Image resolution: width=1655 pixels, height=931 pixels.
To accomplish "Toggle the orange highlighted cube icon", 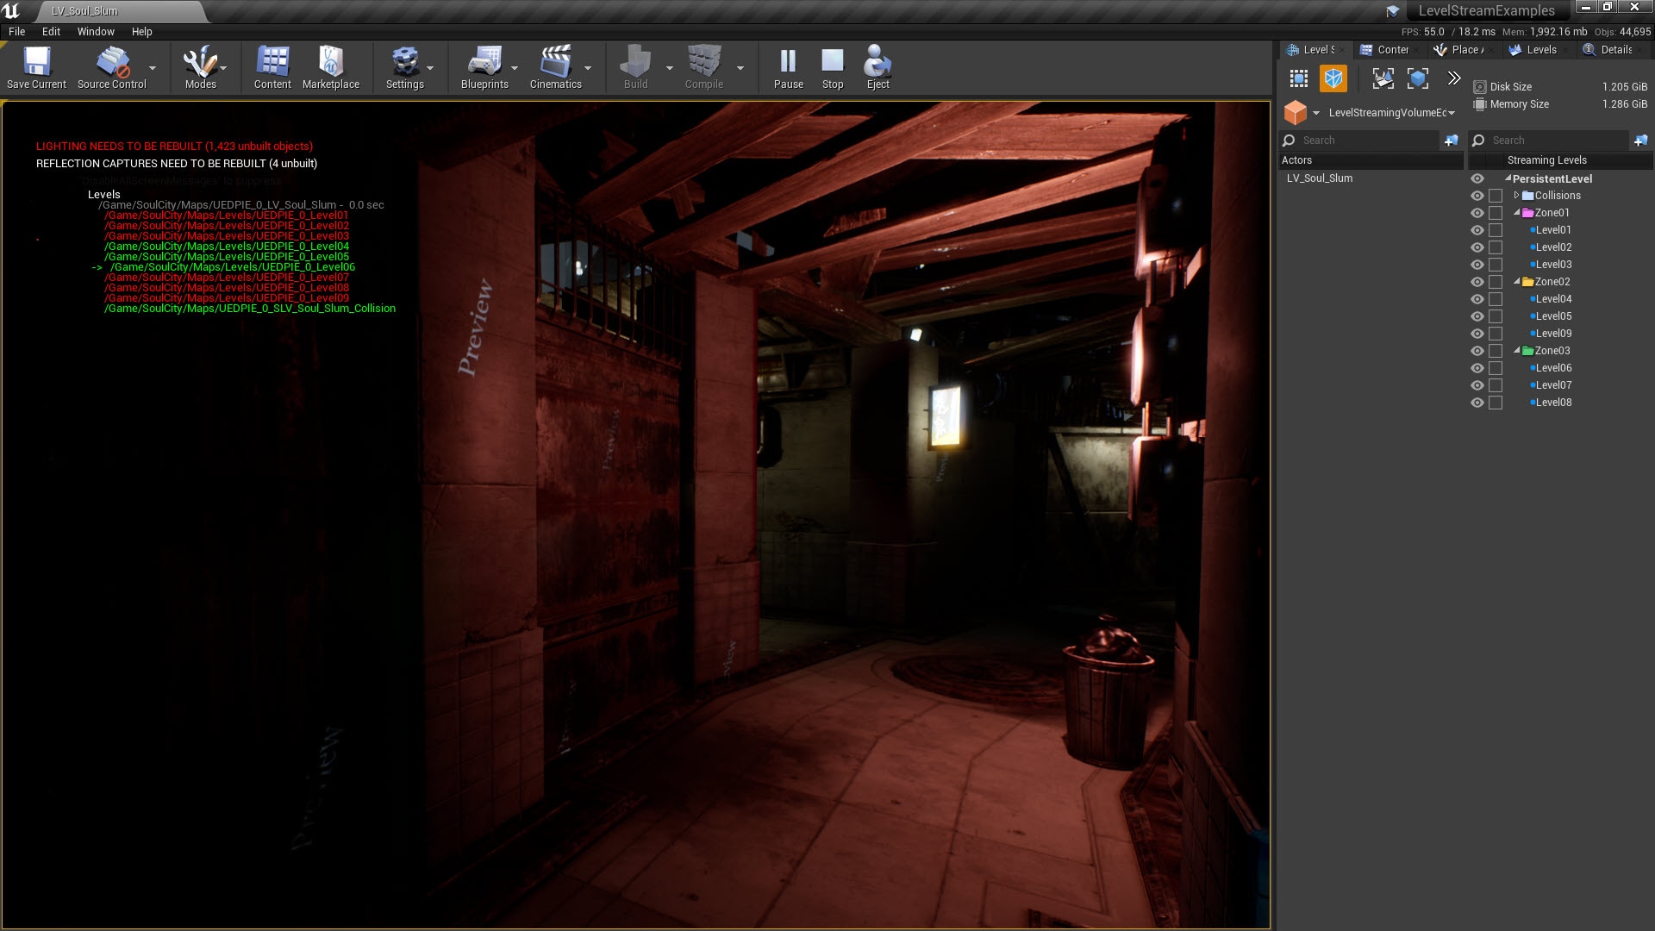I will click(1333, 79).
